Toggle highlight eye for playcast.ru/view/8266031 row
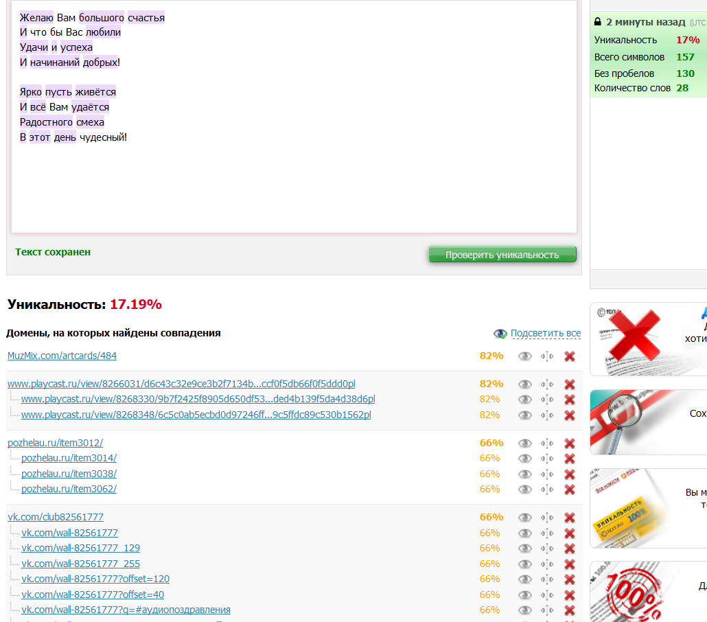 point(525,384)
